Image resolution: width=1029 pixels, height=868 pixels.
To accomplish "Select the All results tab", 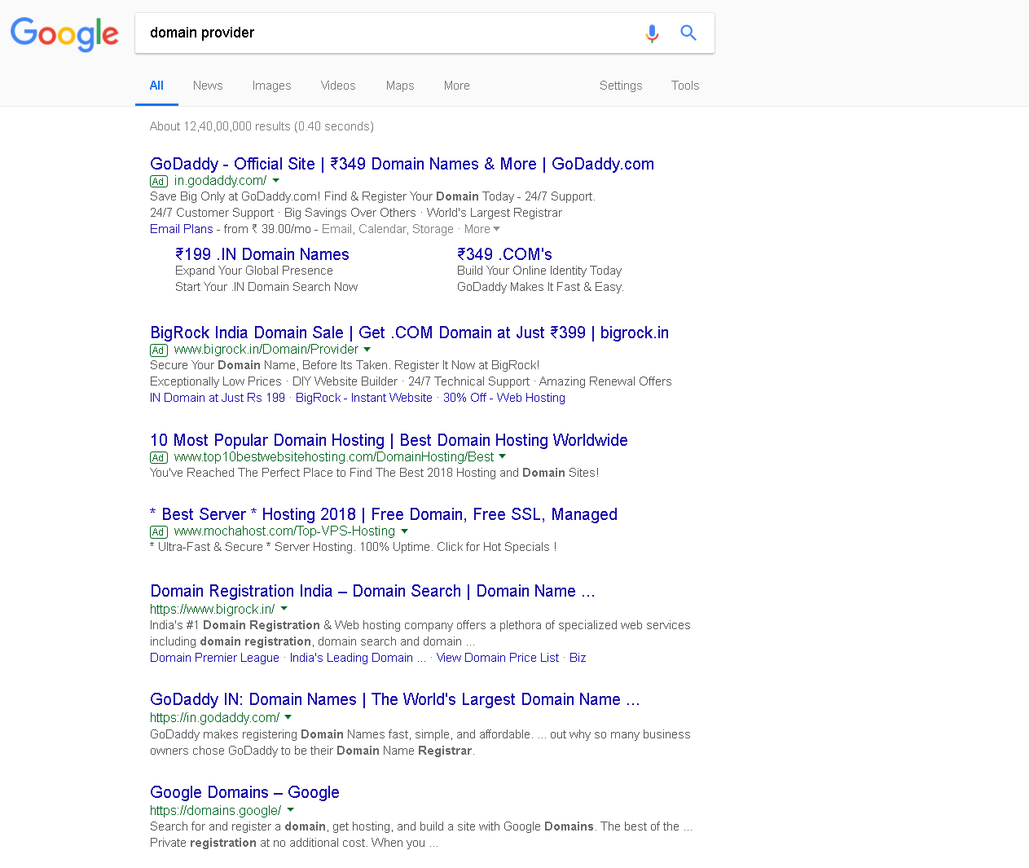I will pos(156,86).
